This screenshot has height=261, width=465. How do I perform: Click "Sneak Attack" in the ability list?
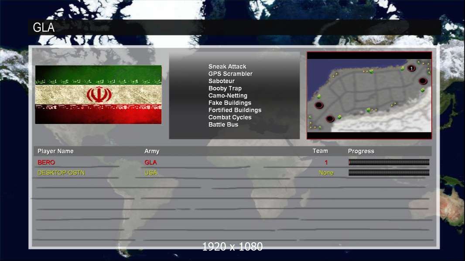coord(227,67)
